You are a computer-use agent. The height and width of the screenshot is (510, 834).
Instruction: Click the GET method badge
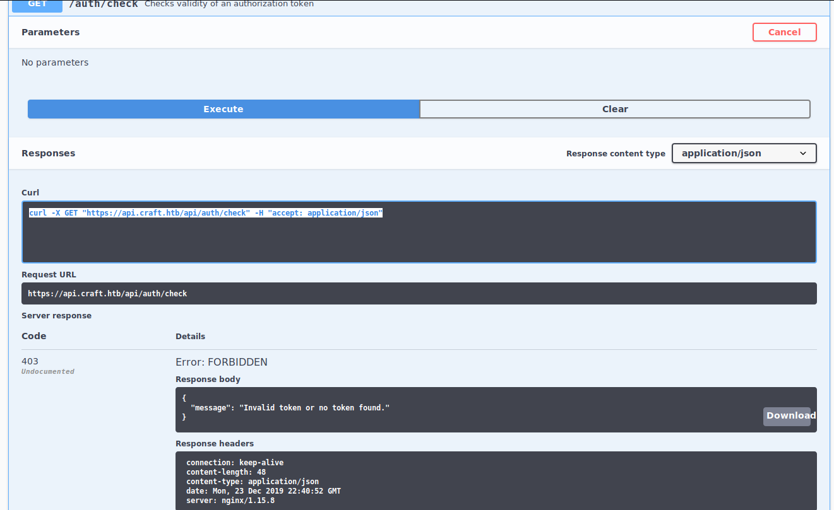coord(37,5)
